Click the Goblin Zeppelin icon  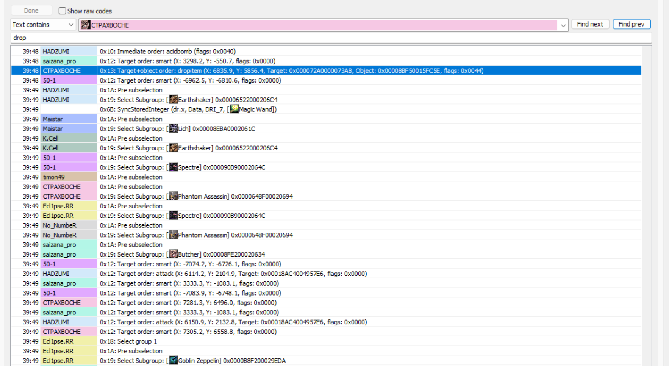[174, 361]
